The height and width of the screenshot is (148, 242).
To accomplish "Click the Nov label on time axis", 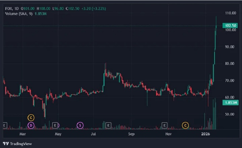I will click(x=168, y=134).
